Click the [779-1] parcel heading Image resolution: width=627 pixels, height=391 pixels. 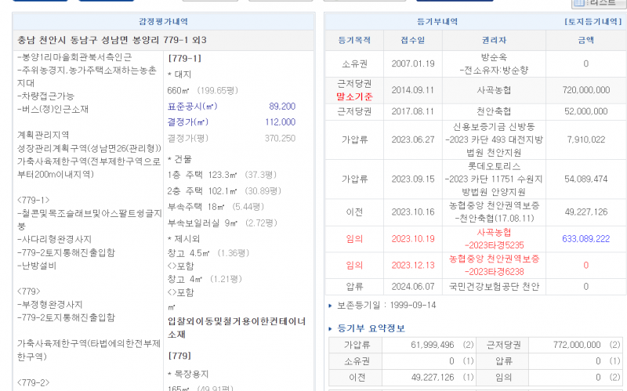(x=184, y=58)
